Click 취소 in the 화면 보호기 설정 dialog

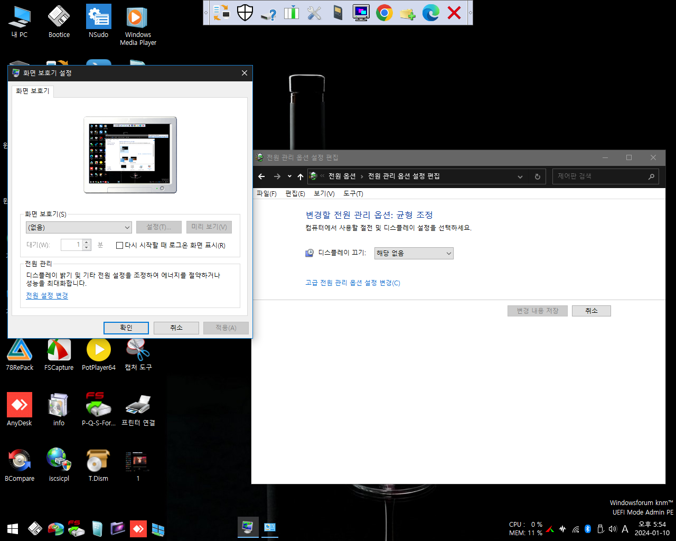pos(176,328)
